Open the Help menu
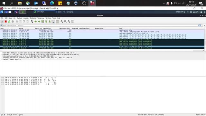The width and height of the screenshot is (206, 116). [59, 18]
